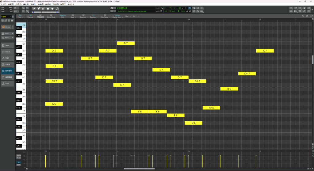Click the horizontal scrollbar thumb at bottom
Image resolution: width=314 pixels, height=171 pixels.
(135, 169)
